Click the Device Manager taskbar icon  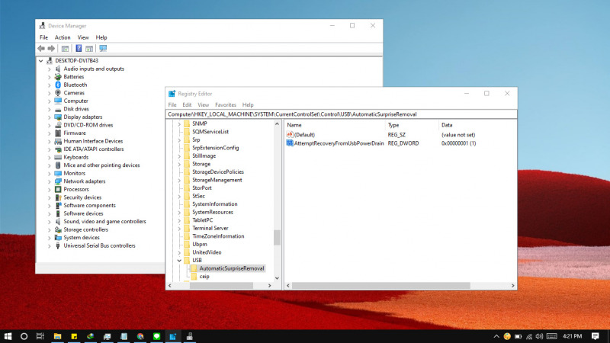(x=189, y=336)
